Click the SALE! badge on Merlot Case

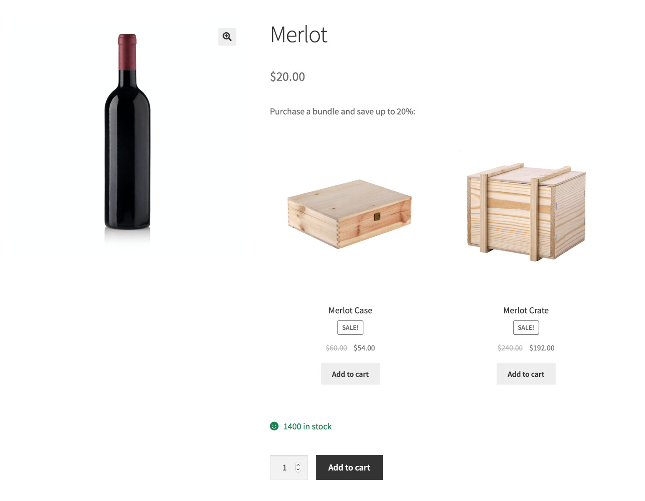tap(350, 327)
